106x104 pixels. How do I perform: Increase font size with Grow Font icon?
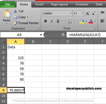pos(88,13)
